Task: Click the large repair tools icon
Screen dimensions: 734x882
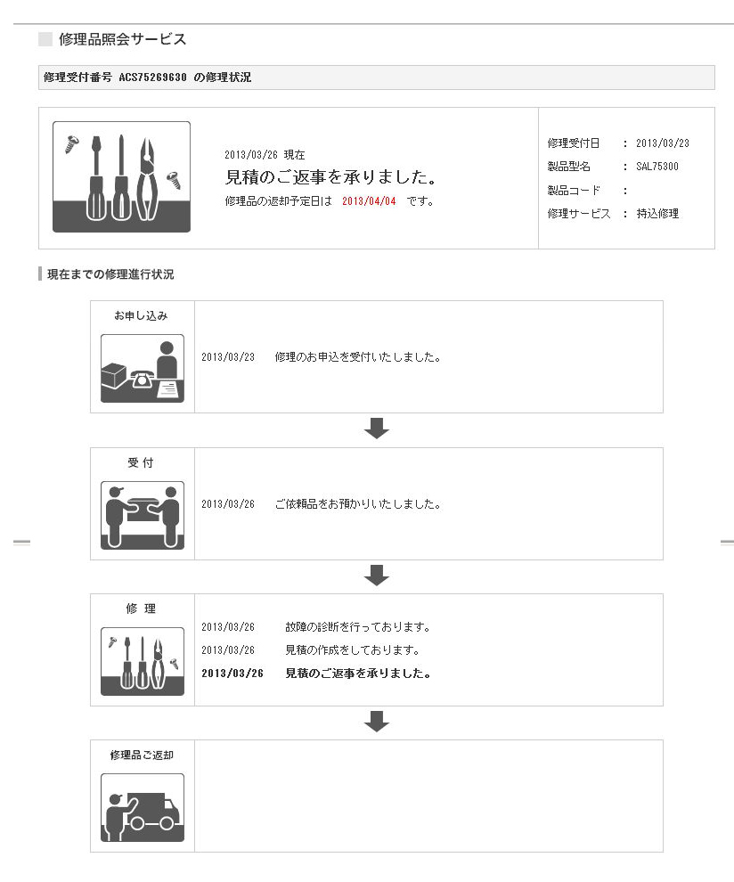Action: tap(121, 176)
